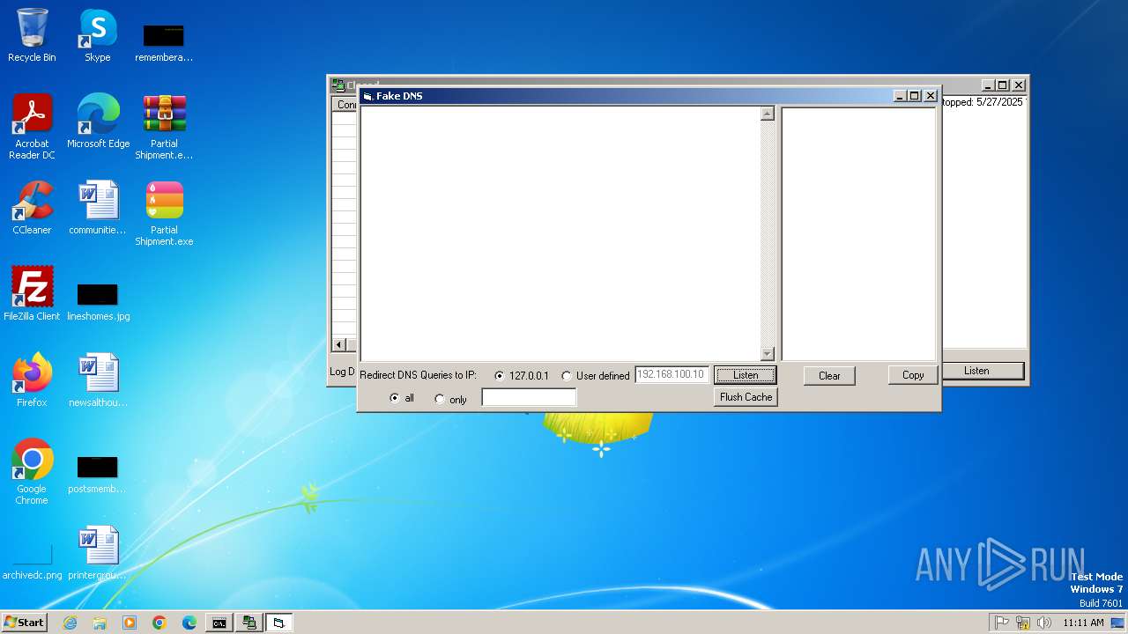Click the 'only' domain filter text field
This screenshot has height=634, width=1128.
coord(529,398)
